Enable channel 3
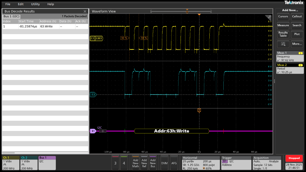 click(115, 163)
